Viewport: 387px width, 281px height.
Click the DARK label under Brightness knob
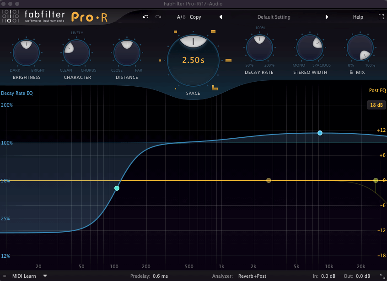coord(15,70)
